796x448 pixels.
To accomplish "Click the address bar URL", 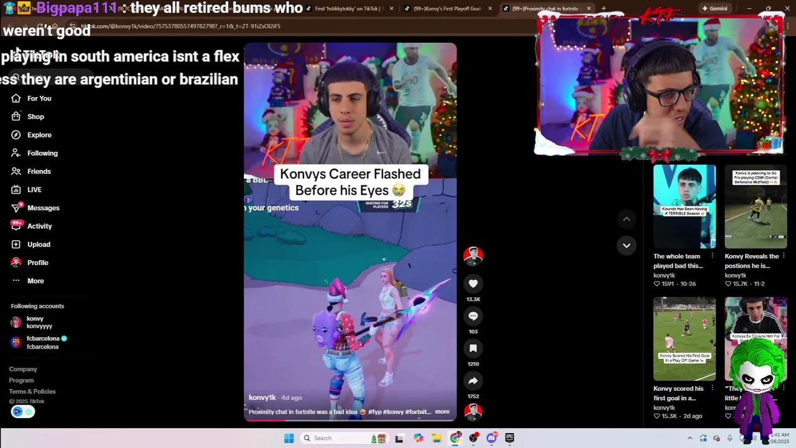I will pos(180,26).
